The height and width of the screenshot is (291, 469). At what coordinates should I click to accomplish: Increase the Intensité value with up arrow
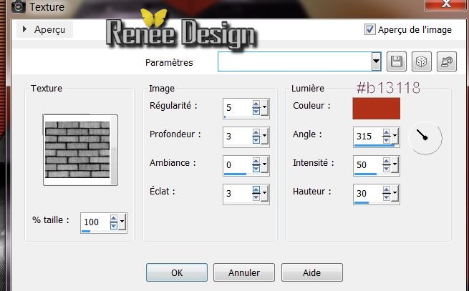[x=387, y=162]
